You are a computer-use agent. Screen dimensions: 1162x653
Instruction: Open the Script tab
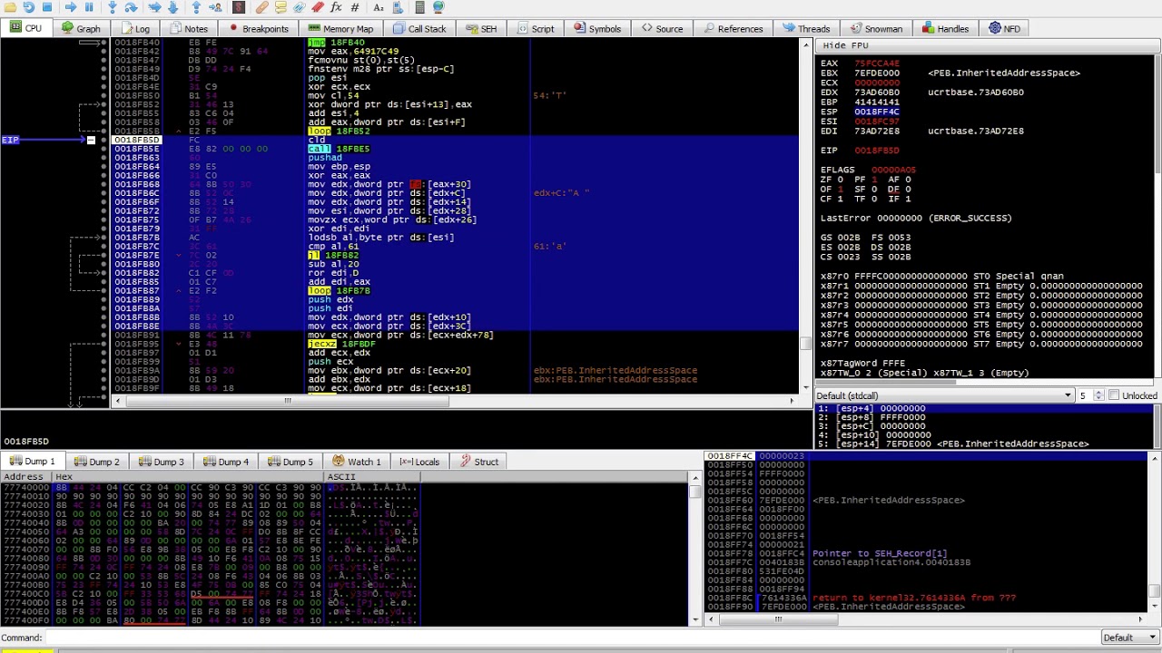535,28
